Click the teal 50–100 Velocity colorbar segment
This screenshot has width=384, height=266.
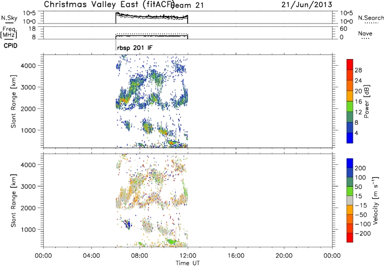point(350,182)
